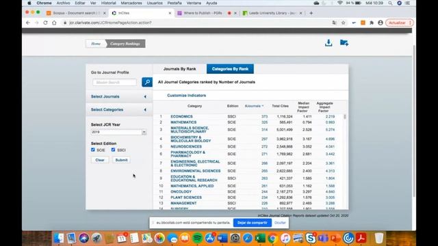The width and height of the screenshot is (438, 246).
Task: Go back with the browser back arrow
Action: (x=28, y=23)
